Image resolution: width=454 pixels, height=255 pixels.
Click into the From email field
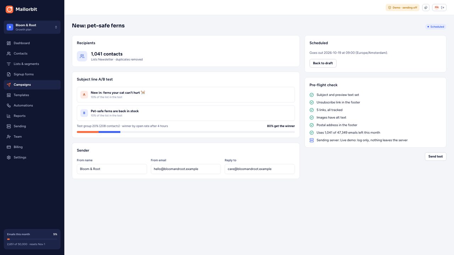click(186, 169)
